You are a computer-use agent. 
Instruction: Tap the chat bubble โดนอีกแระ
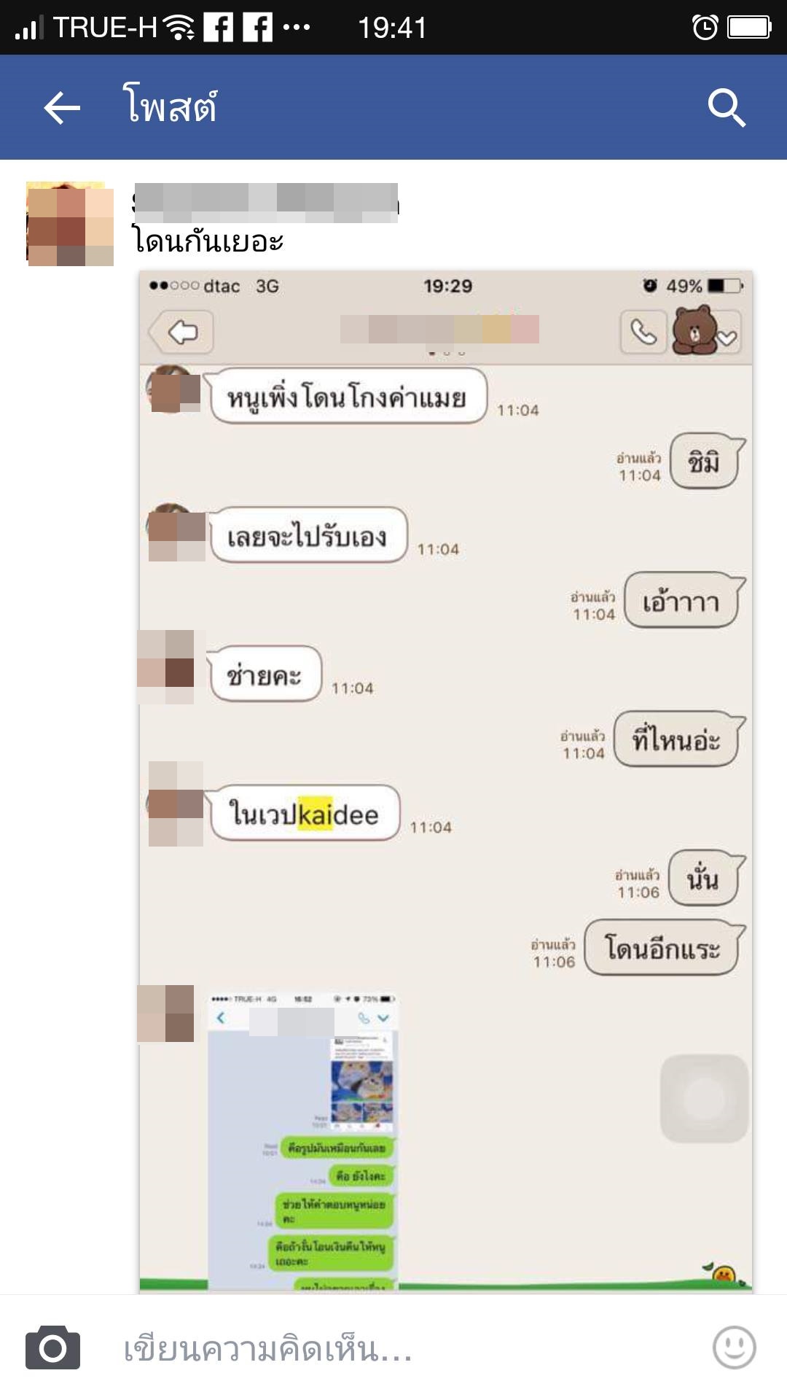click(x=665, y=948)
